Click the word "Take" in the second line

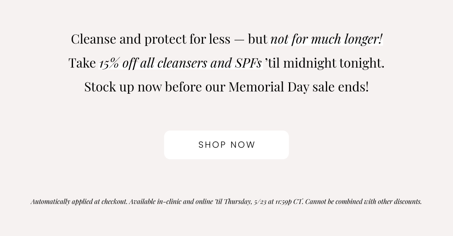tap(82, 63)
